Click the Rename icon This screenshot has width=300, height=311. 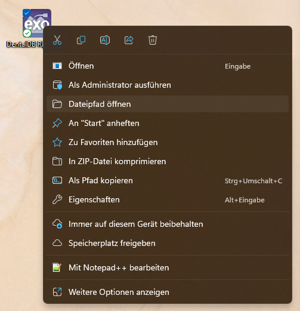coord(105,40)
